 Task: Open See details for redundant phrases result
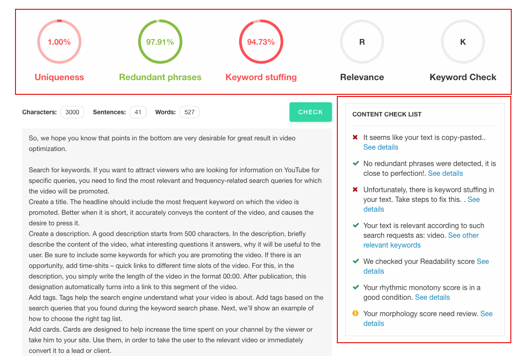pos(445,174)
